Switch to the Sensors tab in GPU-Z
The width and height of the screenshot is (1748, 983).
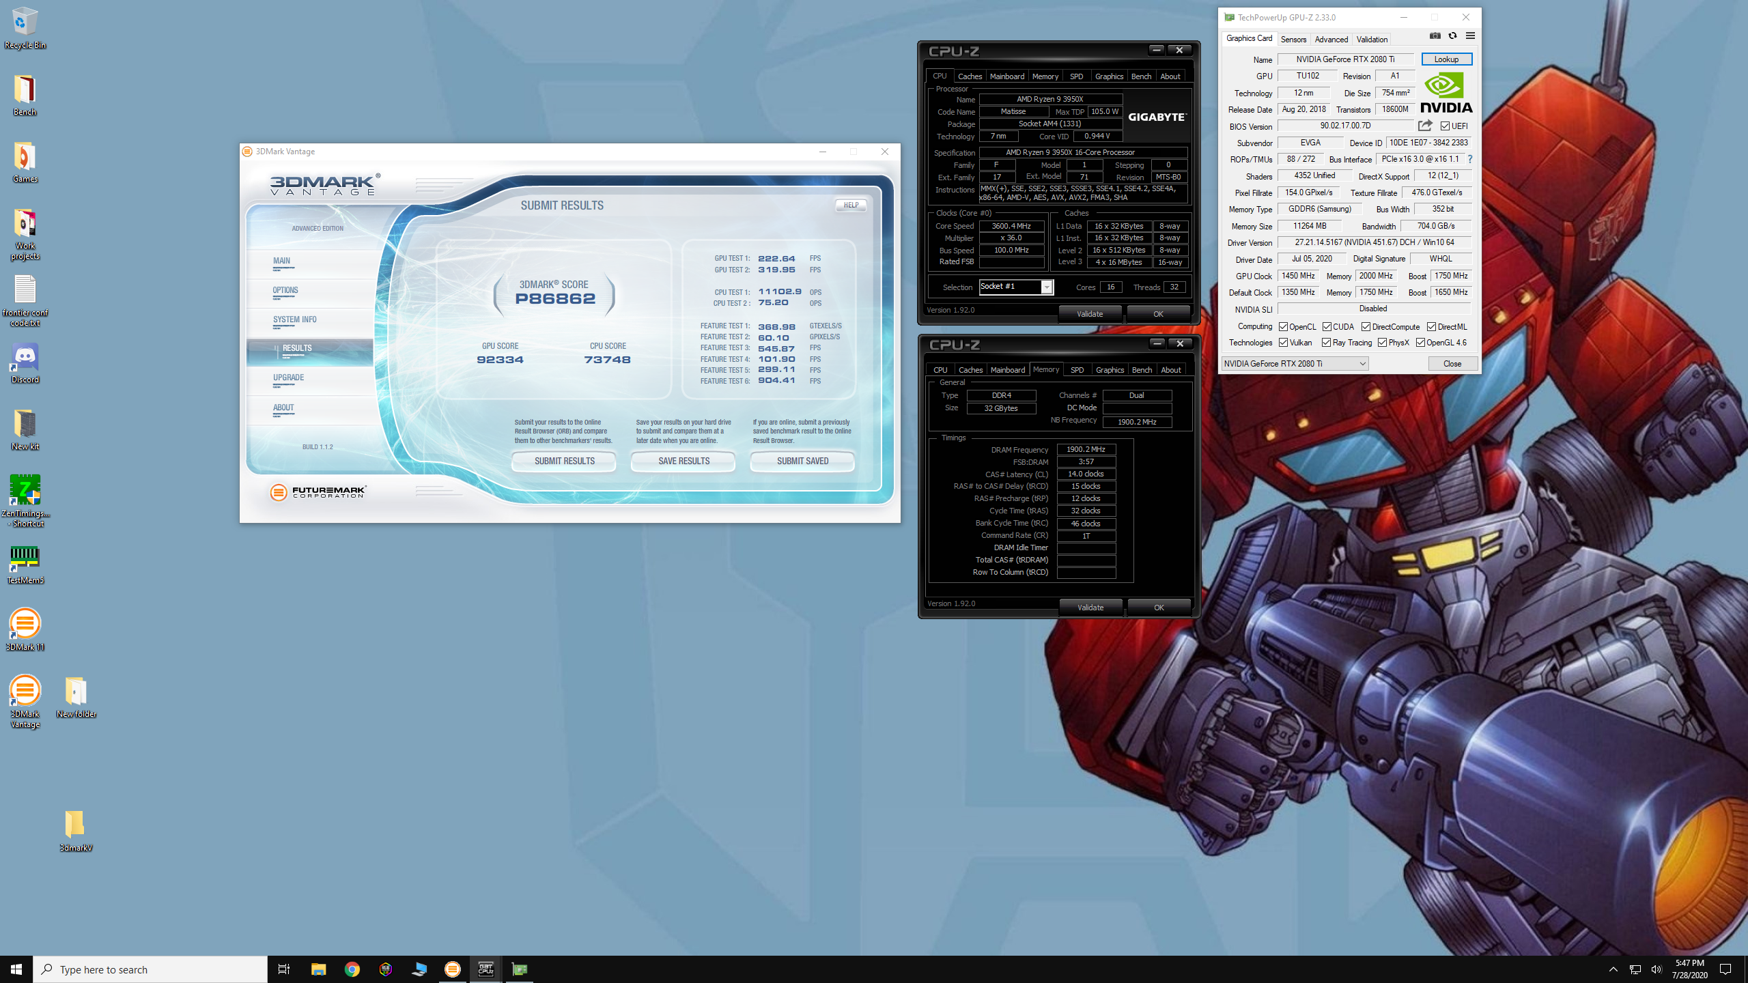click(x=1293, y=40)
